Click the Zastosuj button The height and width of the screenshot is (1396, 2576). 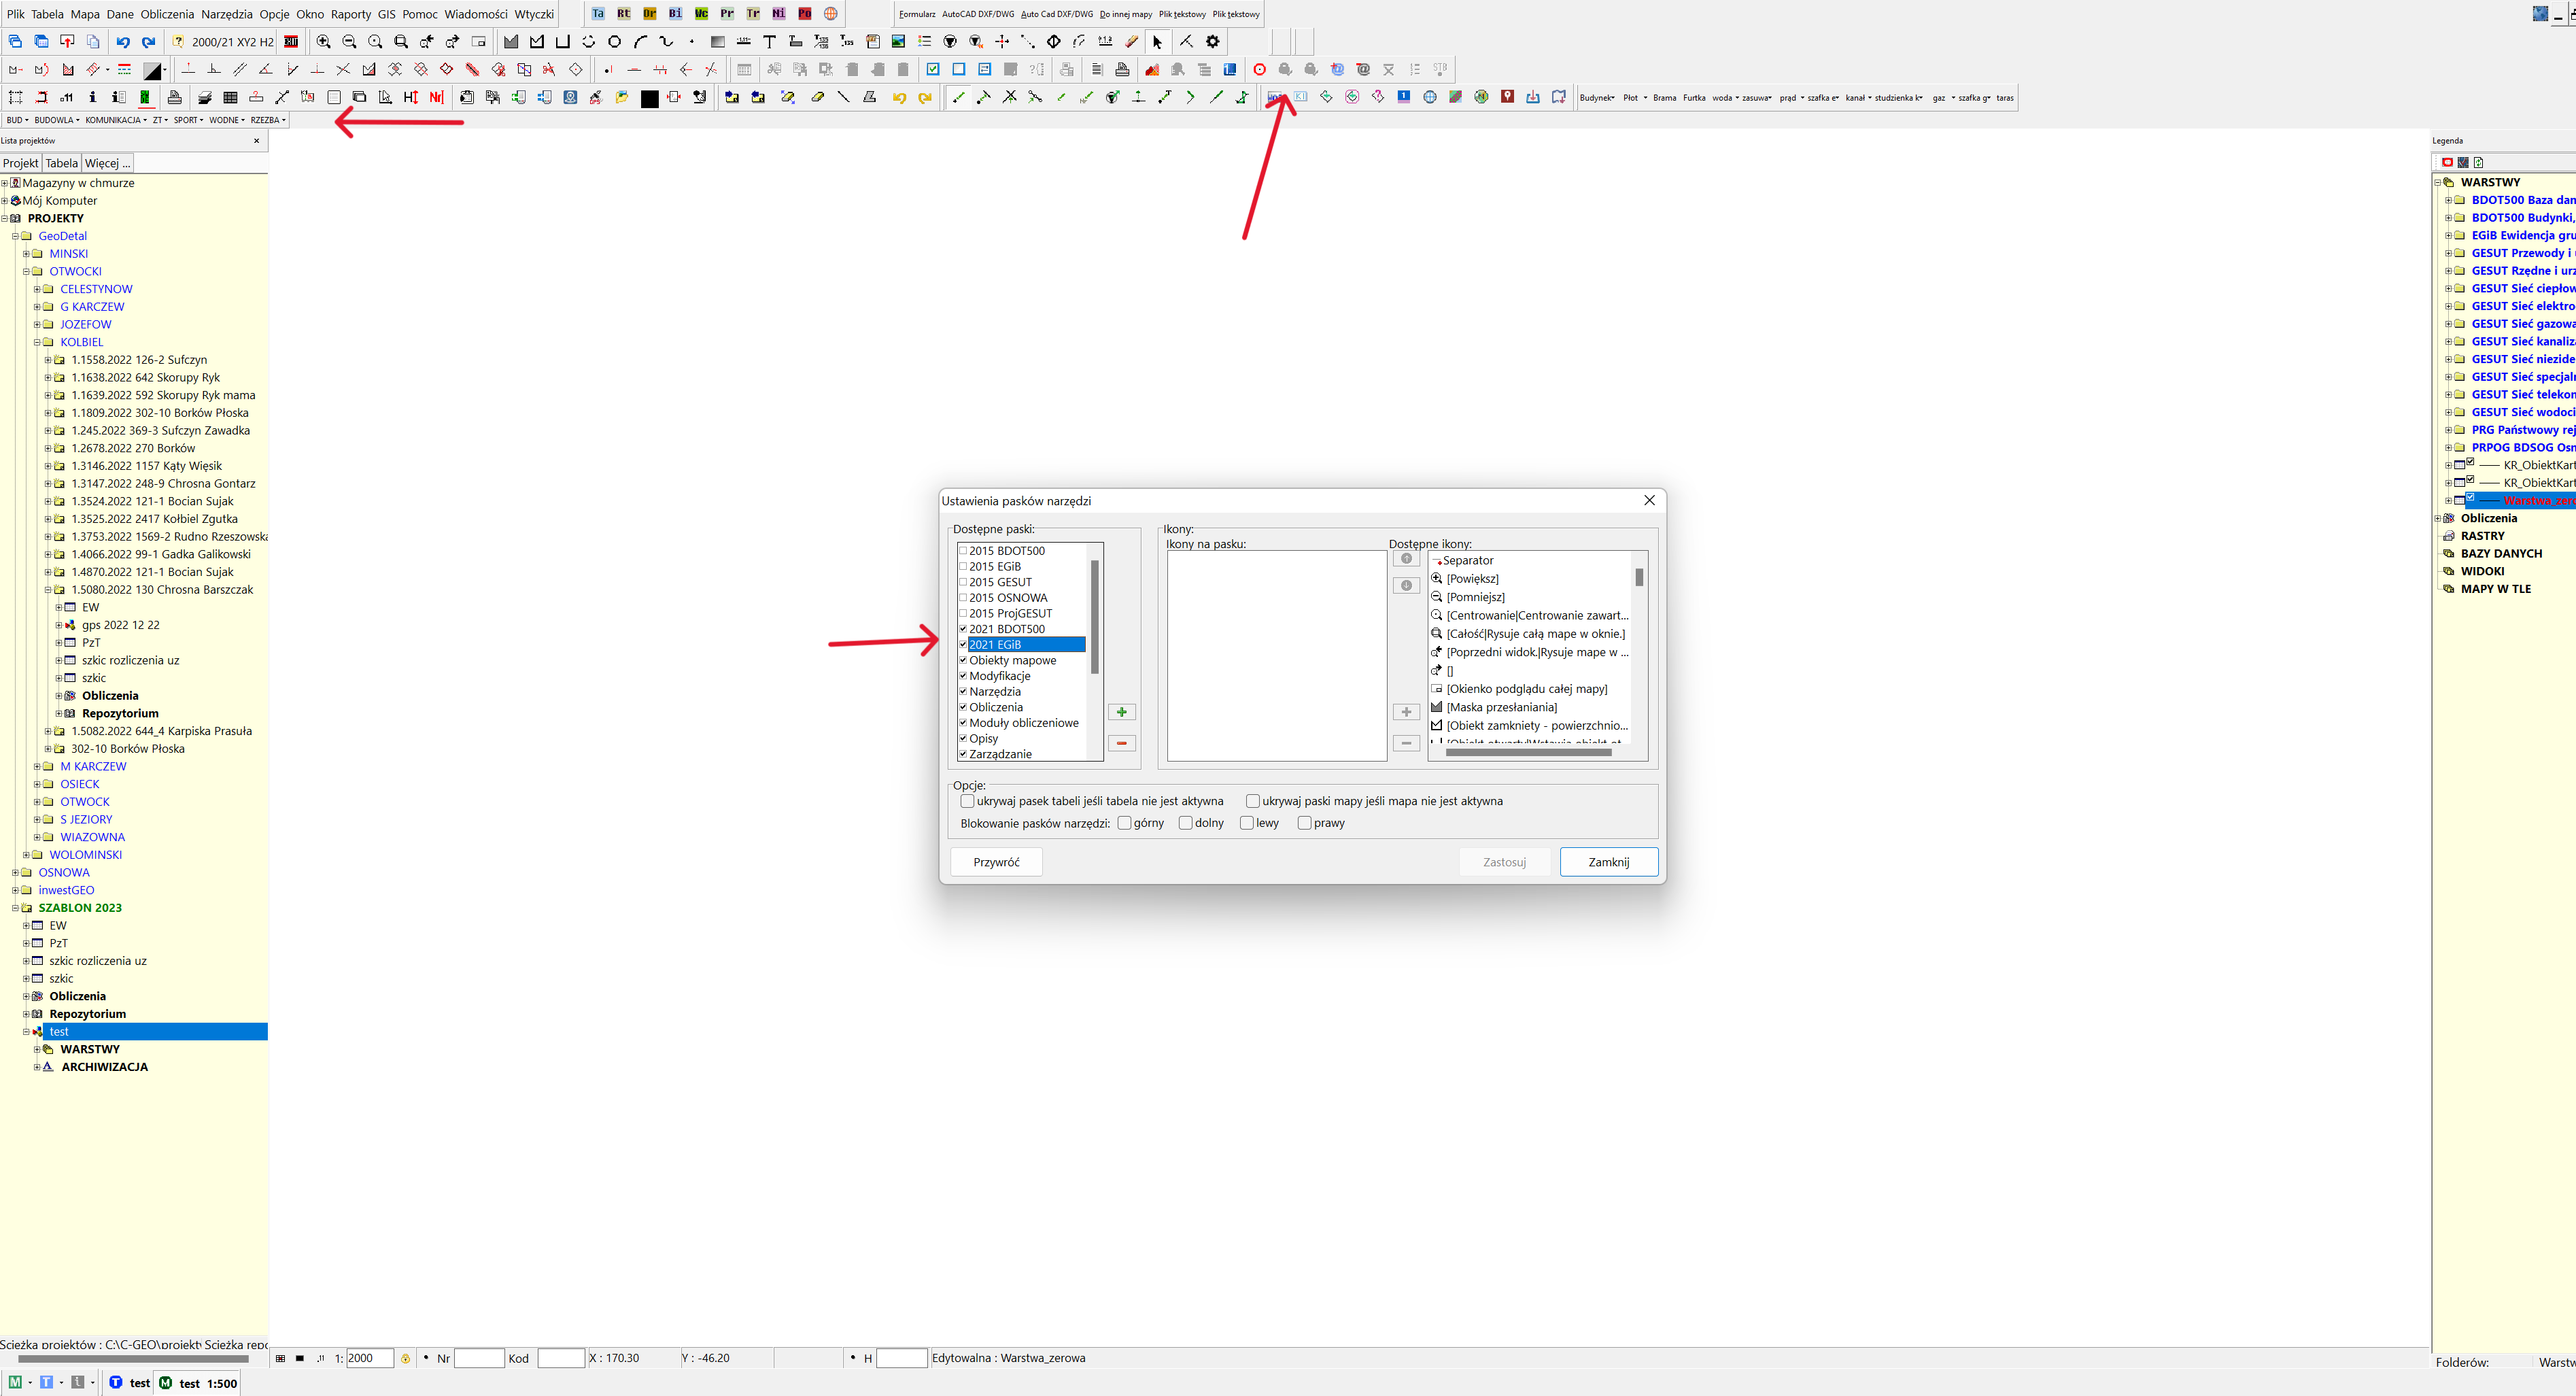(1504, 862)
